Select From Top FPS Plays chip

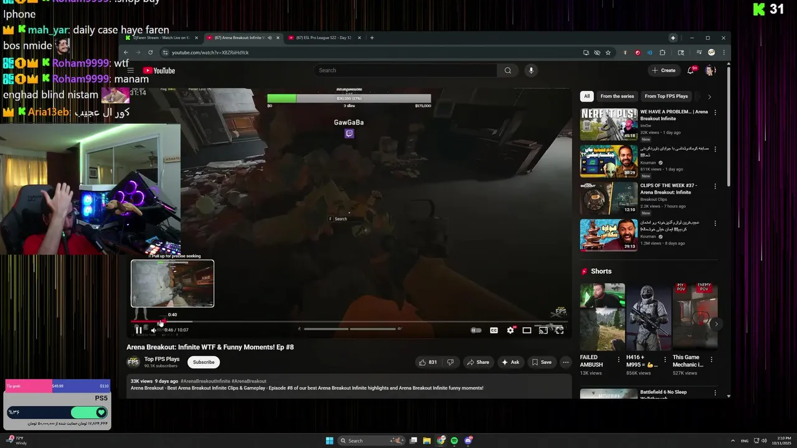666,96
